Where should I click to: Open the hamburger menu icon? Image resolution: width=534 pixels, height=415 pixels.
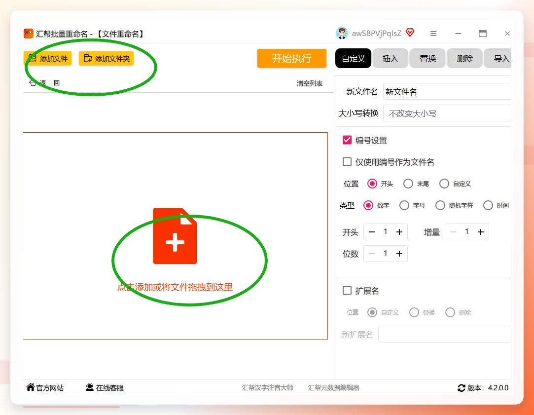click(433, 34)
